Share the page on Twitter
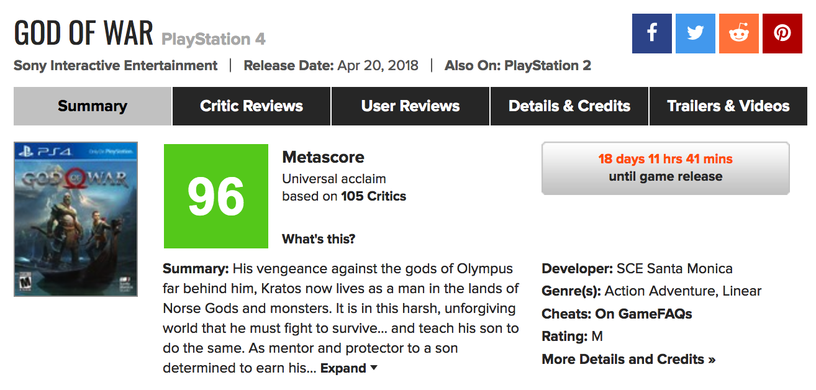The height and width of the screenshot is (390, 816). pyautogui.click(x=695, y=33)
